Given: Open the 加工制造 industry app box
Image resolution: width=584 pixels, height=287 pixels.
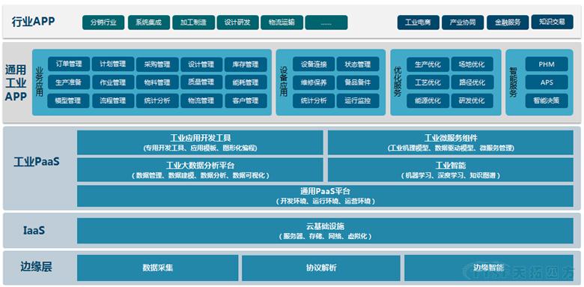Looking at the screenshot, I should [x=193, y=22].
